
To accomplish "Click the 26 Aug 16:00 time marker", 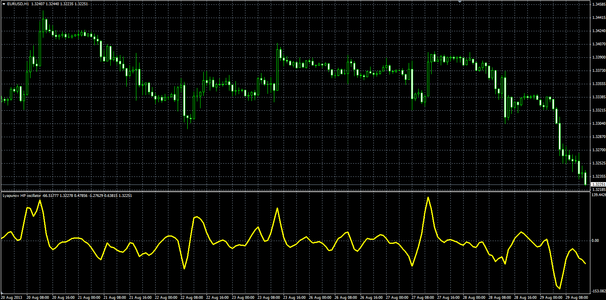I will click(372, 297).
